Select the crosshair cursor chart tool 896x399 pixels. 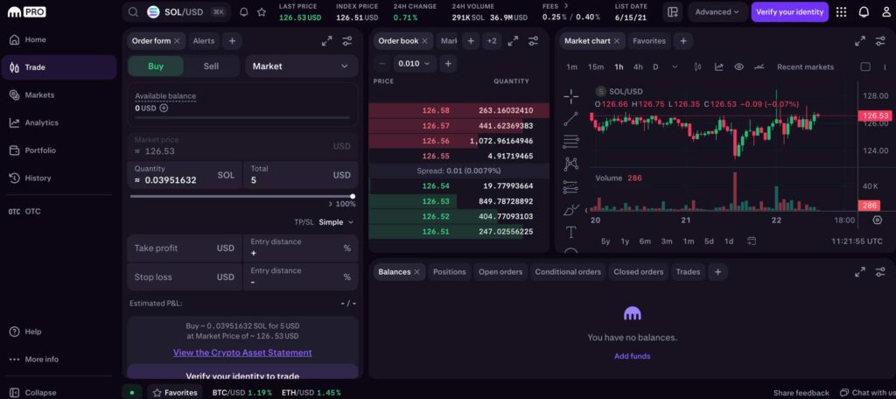[x=570, y=96]
